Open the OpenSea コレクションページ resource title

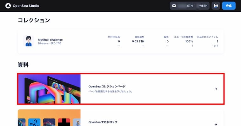(x=107, y=87)
